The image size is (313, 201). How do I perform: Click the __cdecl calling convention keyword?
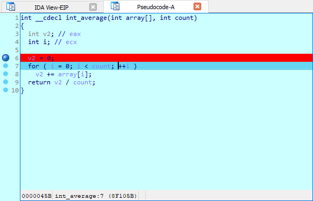(x=49, y=18)
